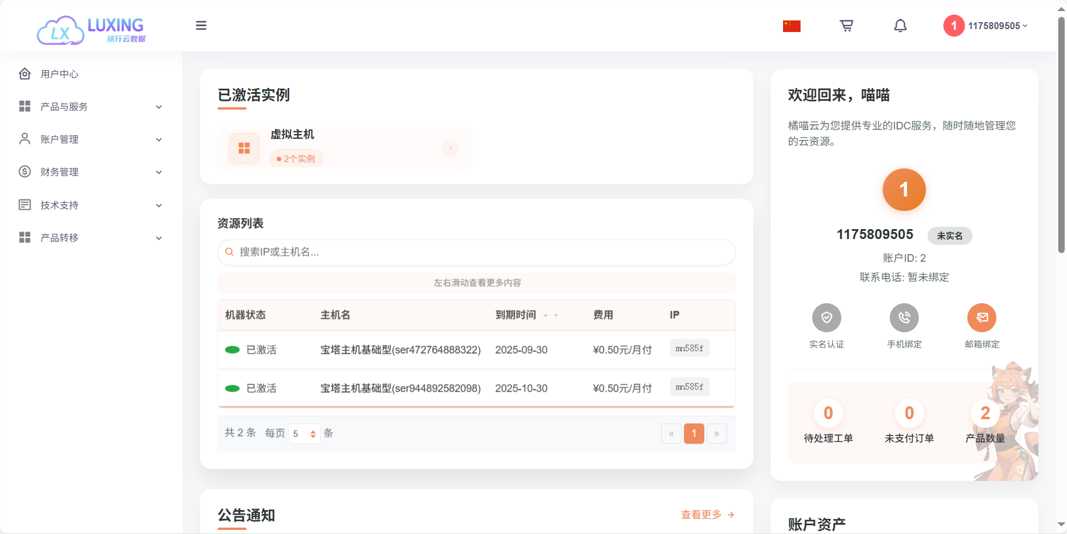The height and width of the screenshot is (534, 1067).
Task: Click the IP/hostname search field
Action: [476, 252]
